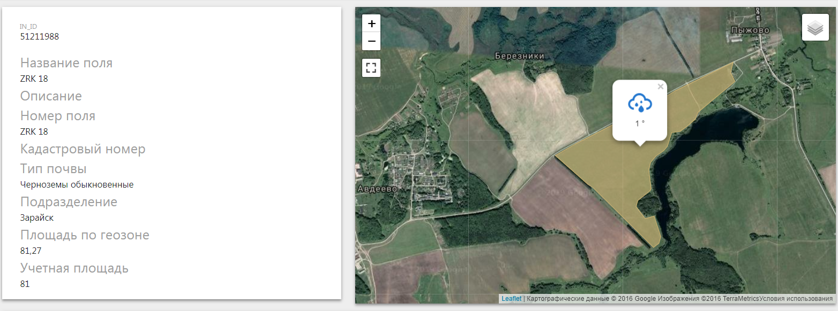The width and height of the screenshot is (838, 311).
Task: Click the Кадастровый номер heading
Action: point(83,149)
